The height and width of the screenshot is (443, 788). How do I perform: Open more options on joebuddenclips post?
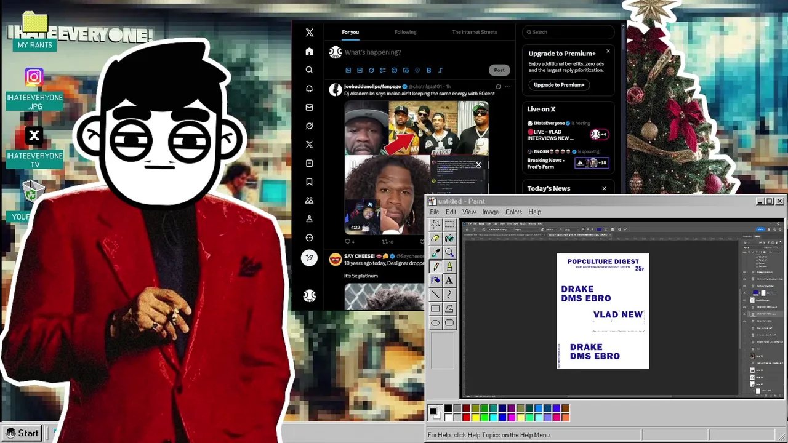pos(507,87)
